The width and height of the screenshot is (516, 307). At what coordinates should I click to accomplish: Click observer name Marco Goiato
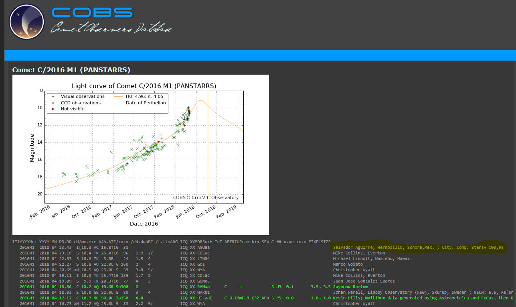[348, 264]
